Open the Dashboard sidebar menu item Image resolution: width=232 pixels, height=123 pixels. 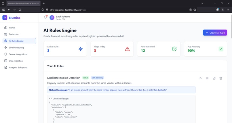(19, 34)
